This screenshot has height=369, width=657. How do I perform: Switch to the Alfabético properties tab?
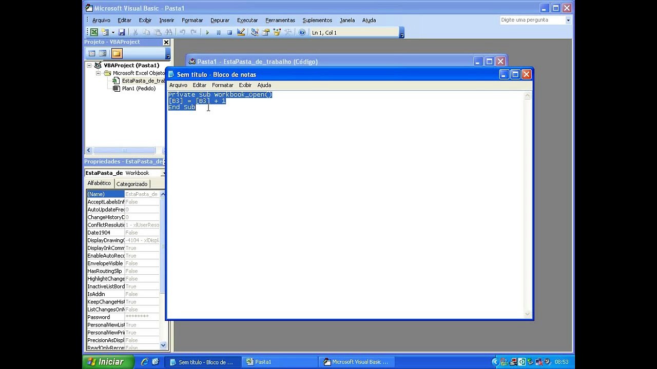[99, 183]
